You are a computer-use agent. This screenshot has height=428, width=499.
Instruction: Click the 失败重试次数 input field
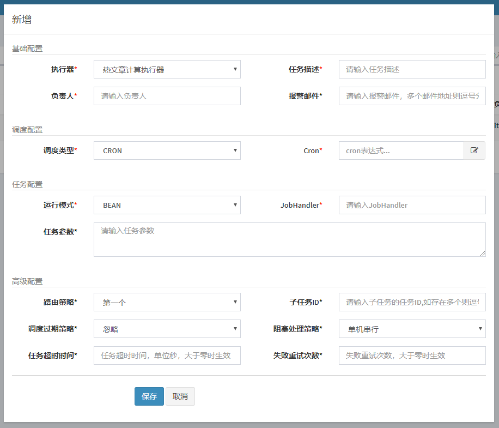point(411,355)
